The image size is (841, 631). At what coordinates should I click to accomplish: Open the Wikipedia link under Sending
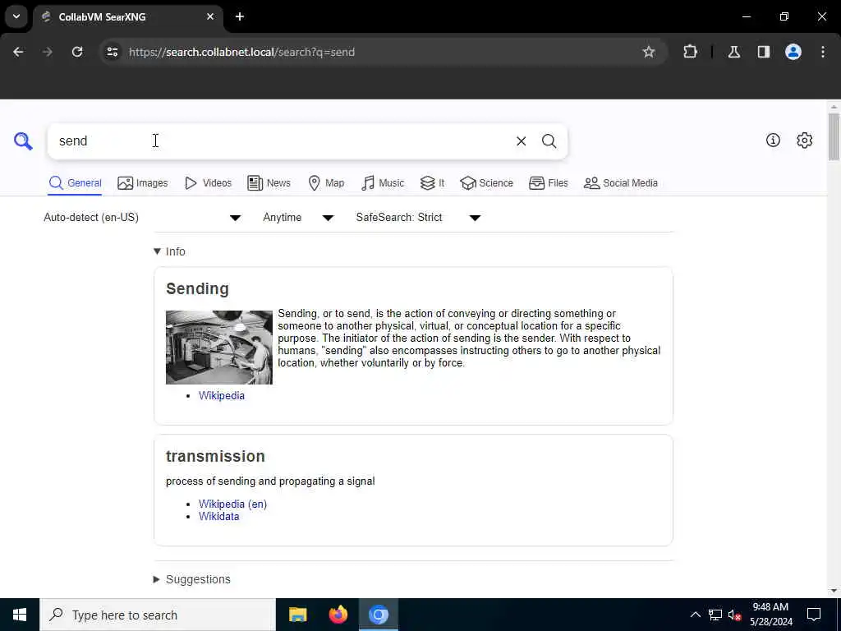(222, 395)
